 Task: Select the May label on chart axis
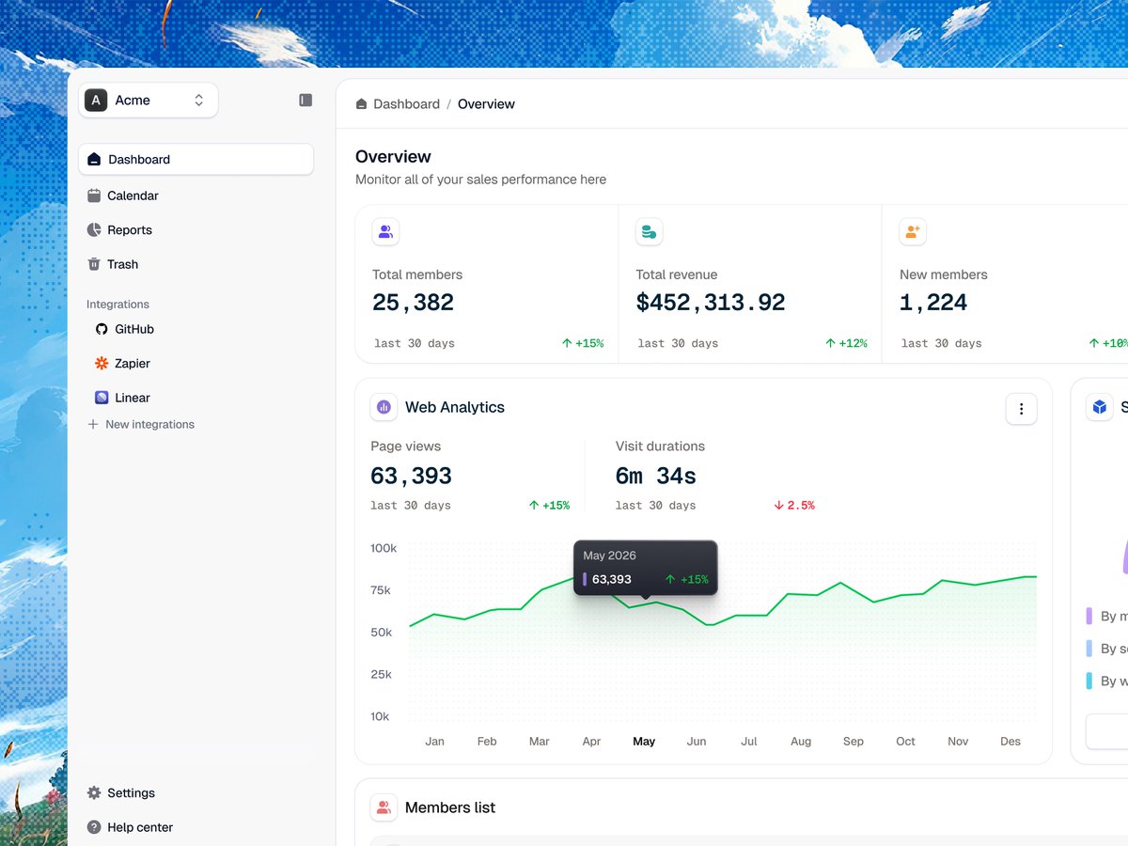click(644, 742)
